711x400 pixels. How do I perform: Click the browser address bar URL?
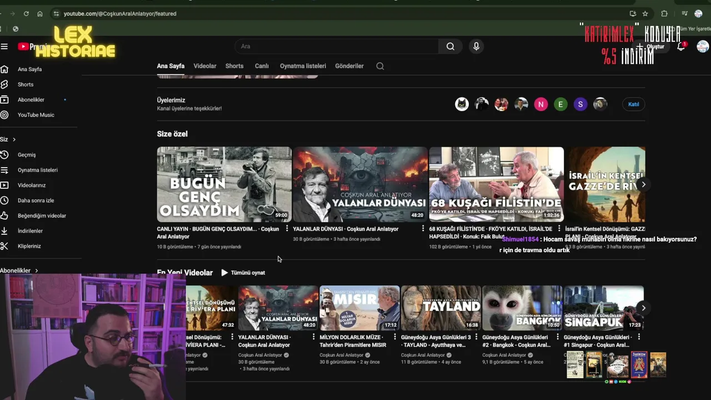coord(120,13)
